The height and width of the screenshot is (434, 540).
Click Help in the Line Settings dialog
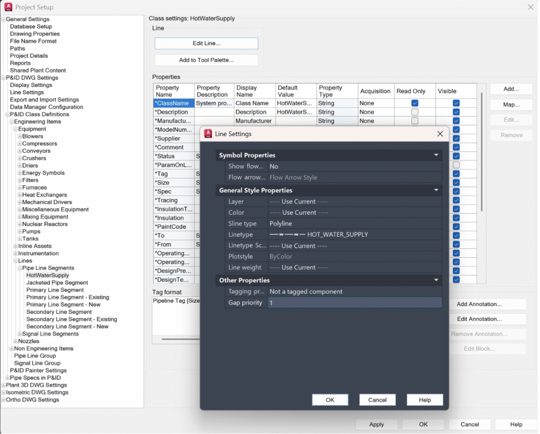(x=425, y=400)
